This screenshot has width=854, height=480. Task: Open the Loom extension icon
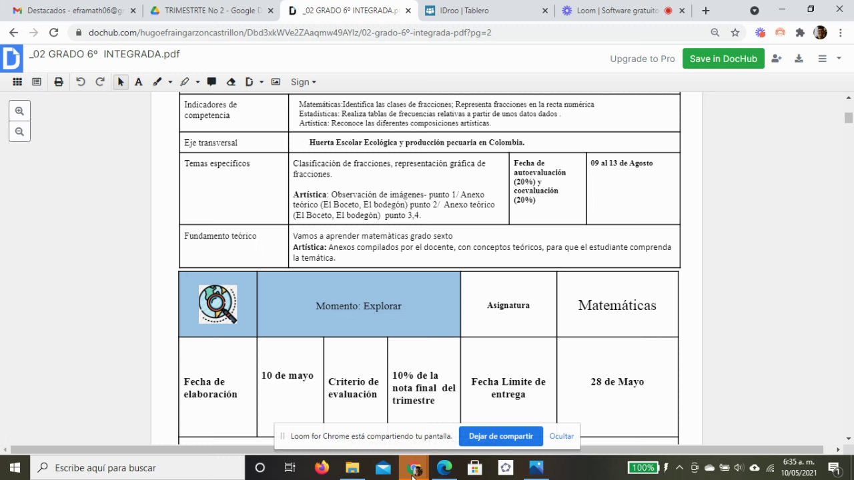click(760, 32)
